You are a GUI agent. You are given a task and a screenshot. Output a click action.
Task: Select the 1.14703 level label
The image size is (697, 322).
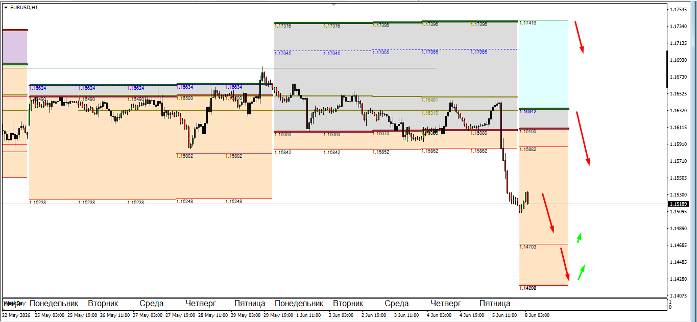[528, 247]
